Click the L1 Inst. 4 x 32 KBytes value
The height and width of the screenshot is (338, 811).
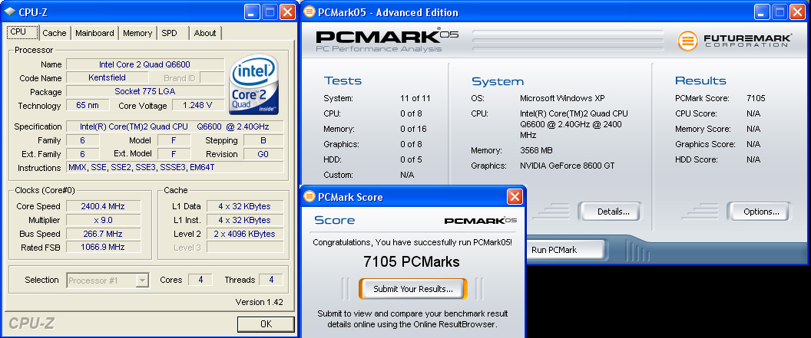(245, 220)
